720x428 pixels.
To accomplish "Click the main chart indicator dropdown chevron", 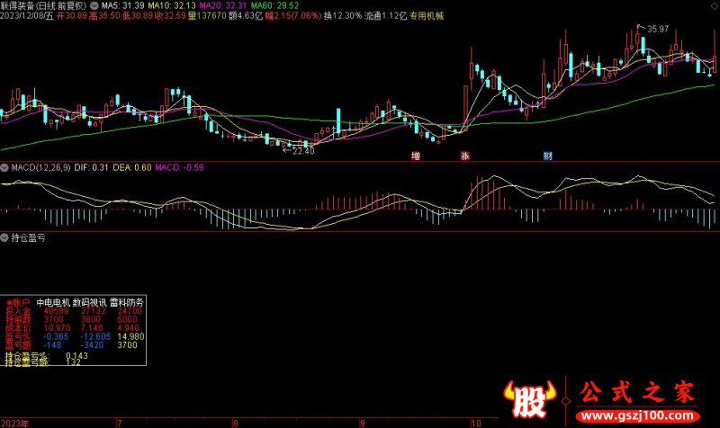I will pos(95,5).
